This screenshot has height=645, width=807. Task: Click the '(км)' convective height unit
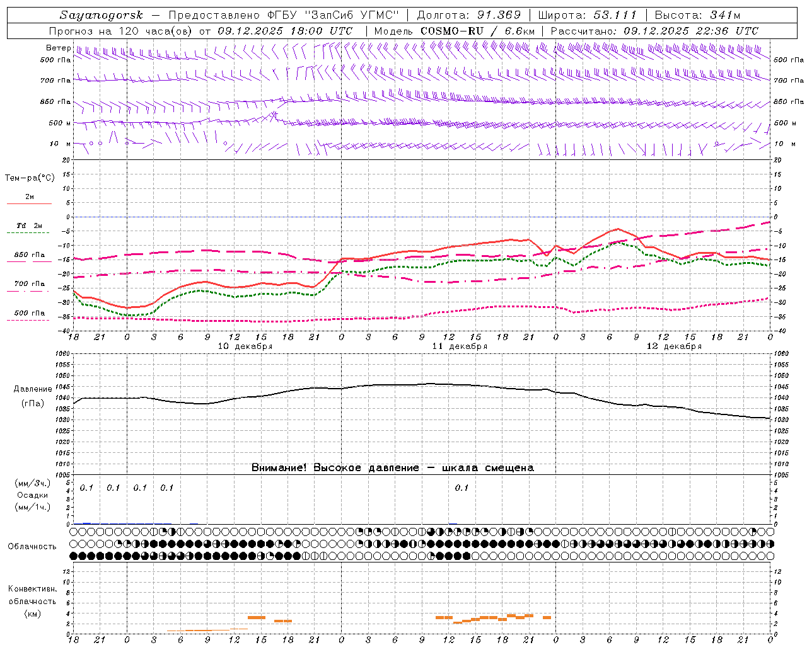click(33, 613)
